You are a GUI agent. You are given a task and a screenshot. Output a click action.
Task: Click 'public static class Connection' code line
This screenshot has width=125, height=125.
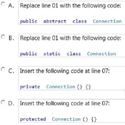click(68, 54)
